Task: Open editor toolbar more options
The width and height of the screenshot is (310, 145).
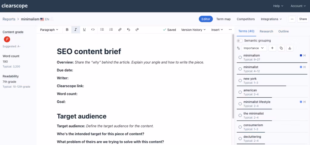Action: coord(230,30)
